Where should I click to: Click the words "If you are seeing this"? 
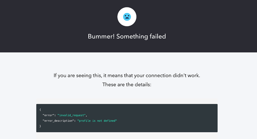78,75
